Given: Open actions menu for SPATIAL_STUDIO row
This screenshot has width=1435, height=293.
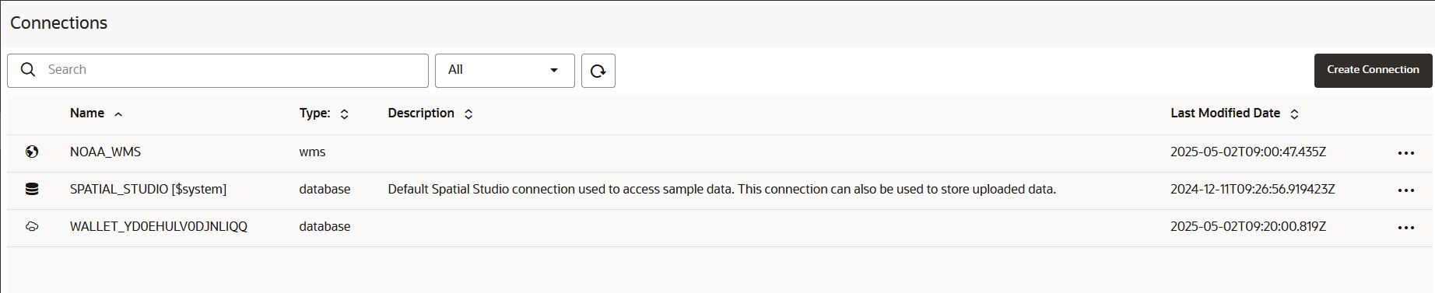Looking at the screenshot, I should coord(1405,190).
